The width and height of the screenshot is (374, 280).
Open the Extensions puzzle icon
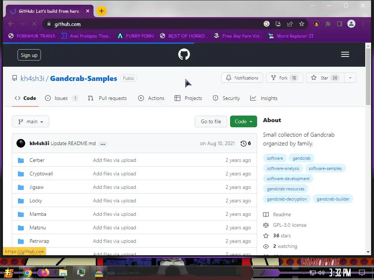coord(328,24)
